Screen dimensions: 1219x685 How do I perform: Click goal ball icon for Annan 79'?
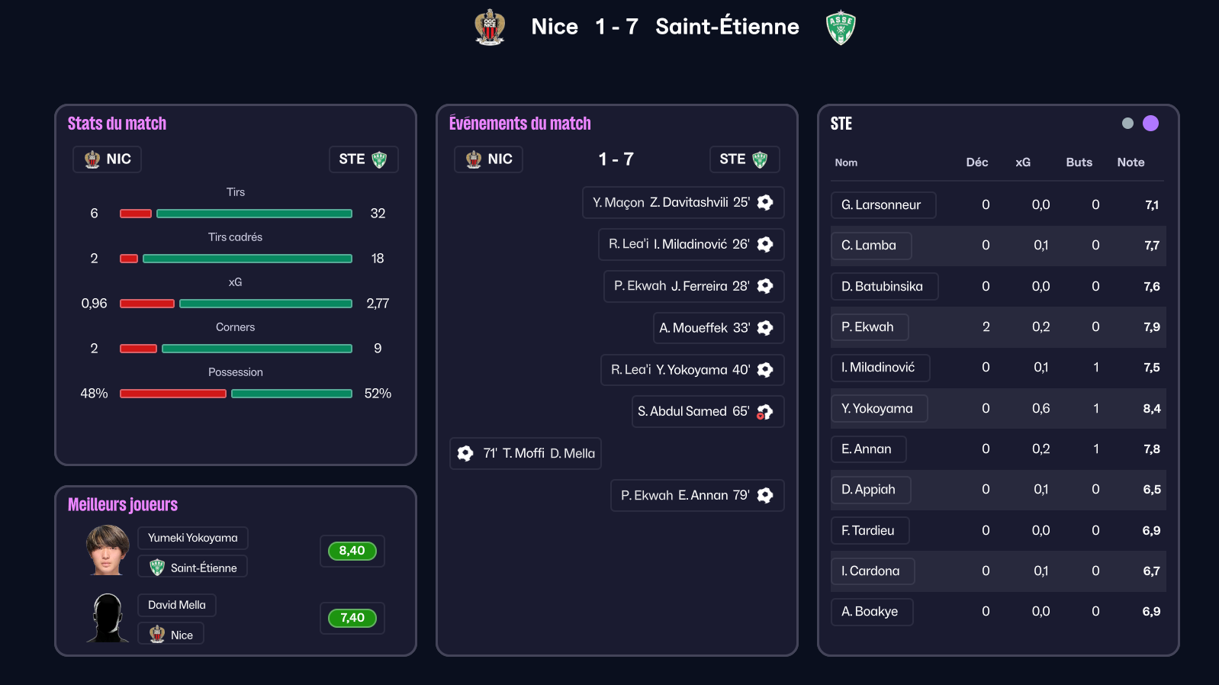point(765,495)
